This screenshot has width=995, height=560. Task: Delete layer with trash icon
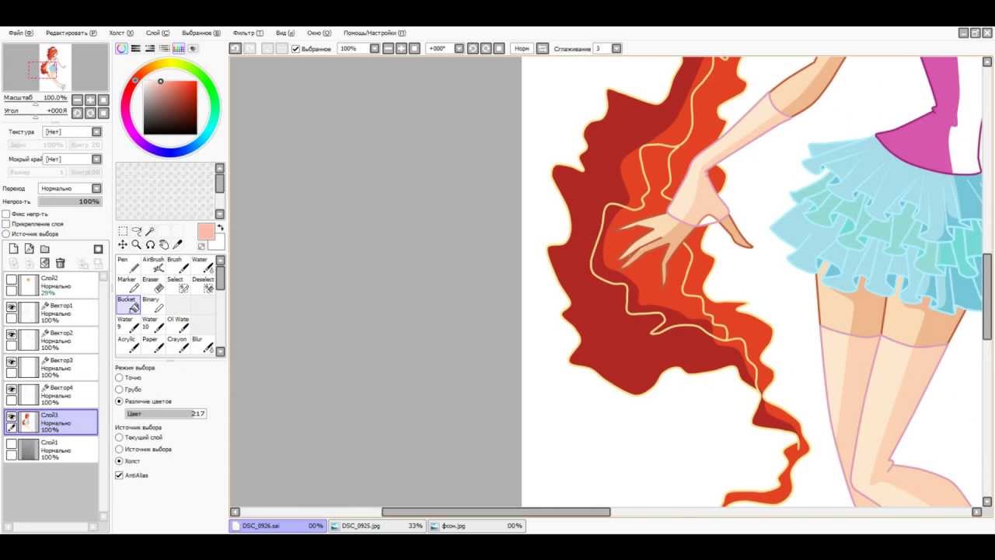tap(61, 264)
